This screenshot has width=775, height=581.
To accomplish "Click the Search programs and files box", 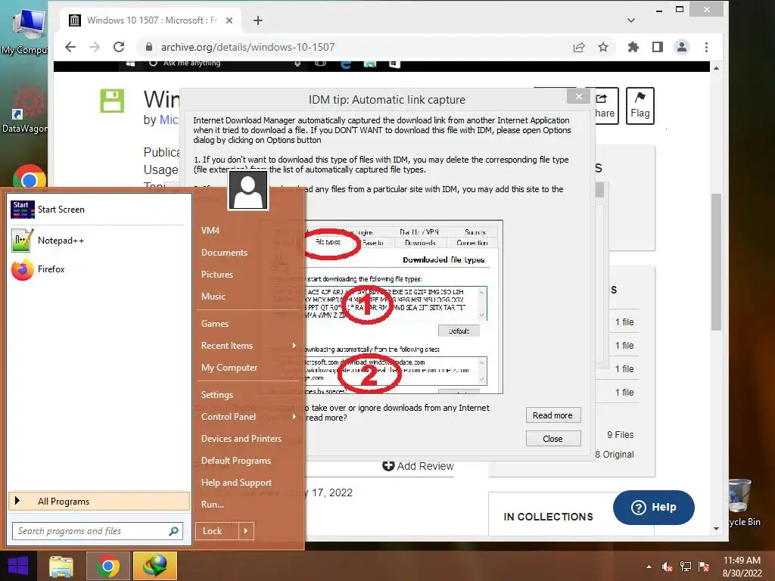I will pos(98,531).
